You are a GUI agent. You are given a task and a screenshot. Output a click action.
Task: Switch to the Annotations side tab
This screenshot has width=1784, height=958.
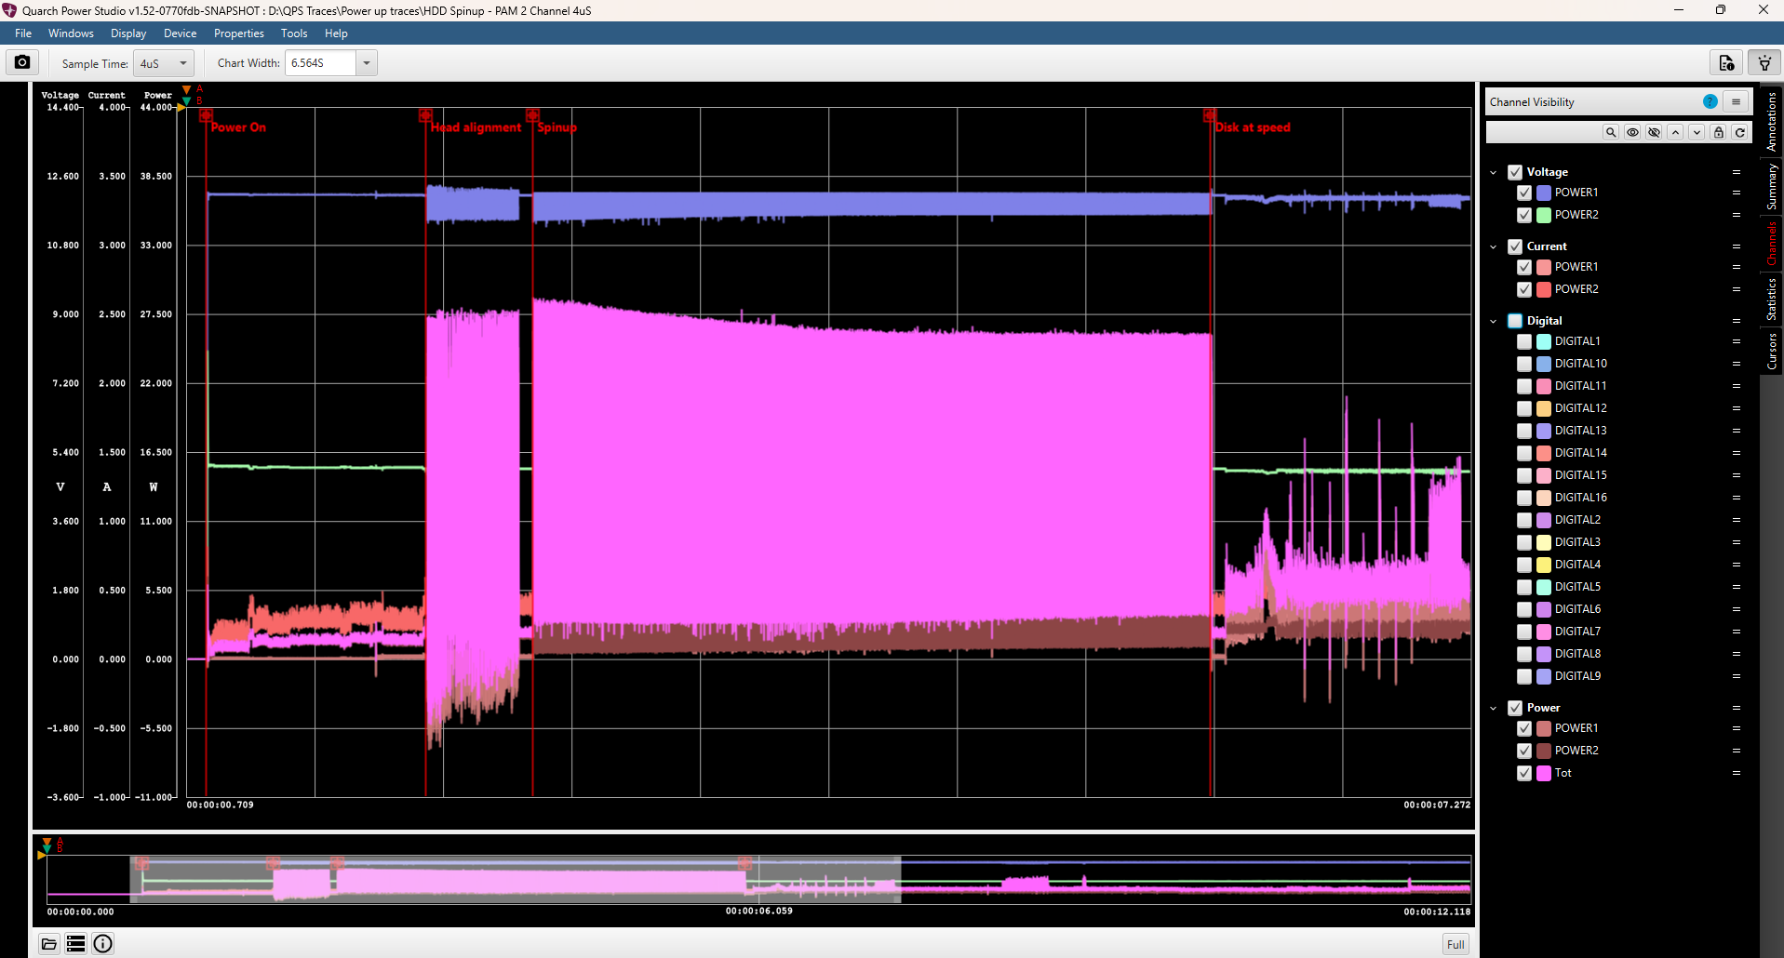coord(1771,121)
